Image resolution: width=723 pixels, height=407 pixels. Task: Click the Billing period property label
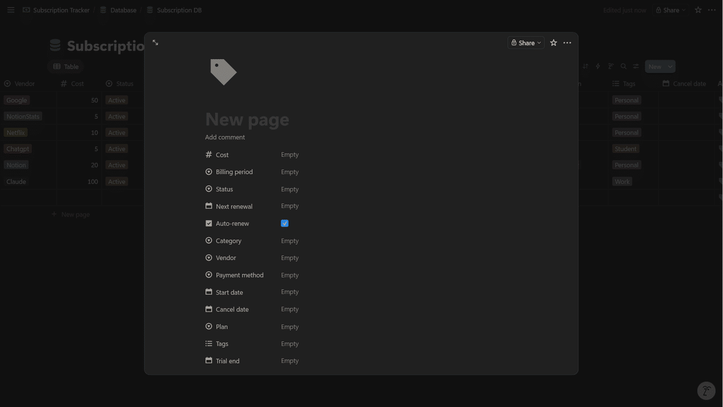click(229, 172)
